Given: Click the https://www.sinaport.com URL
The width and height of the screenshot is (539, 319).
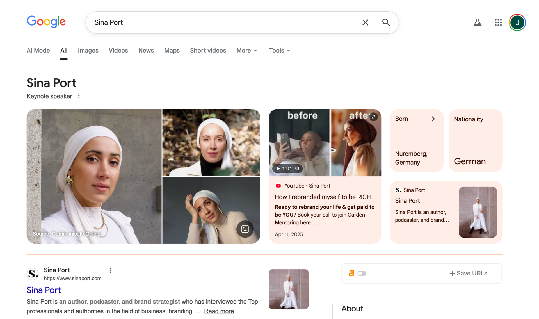Looking at the screenshot, I should [72, 278].
